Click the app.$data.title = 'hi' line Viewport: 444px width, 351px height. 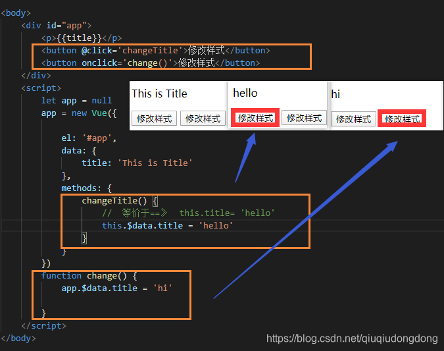click(x=116, y=288)
